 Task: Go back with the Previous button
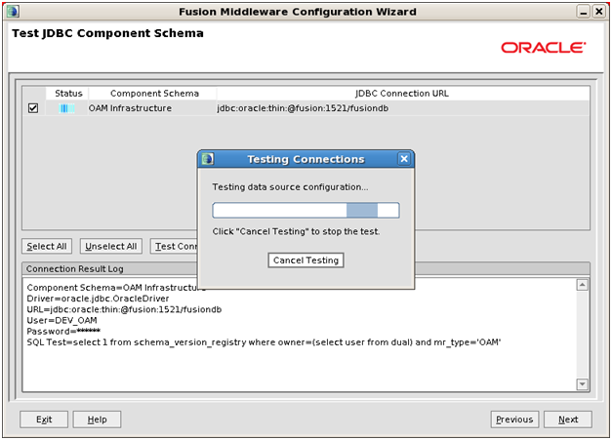pos(514,420)
